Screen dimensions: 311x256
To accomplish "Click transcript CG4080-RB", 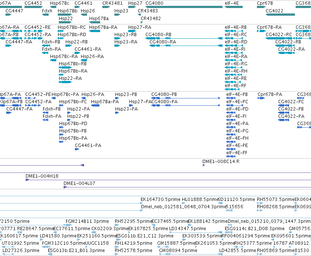I will click(x=158, y=34).
